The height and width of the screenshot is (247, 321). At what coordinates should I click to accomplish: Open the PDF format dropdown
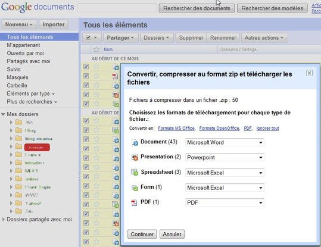tap(225, 202)
